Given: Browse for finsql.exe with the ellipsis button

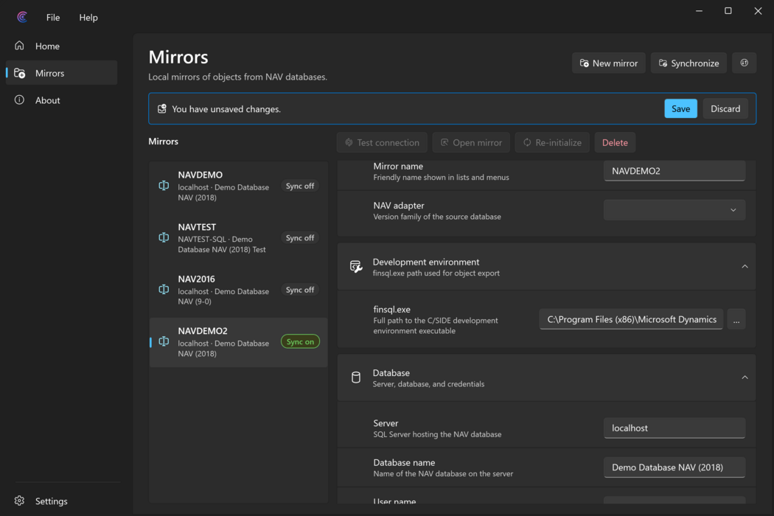Looking at the screenshot, I should 736,319.
